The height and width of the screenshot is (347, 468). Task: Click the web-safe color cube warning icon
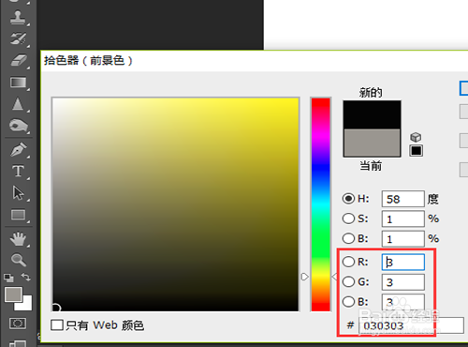pyautogui.click(x=416, y=137)
